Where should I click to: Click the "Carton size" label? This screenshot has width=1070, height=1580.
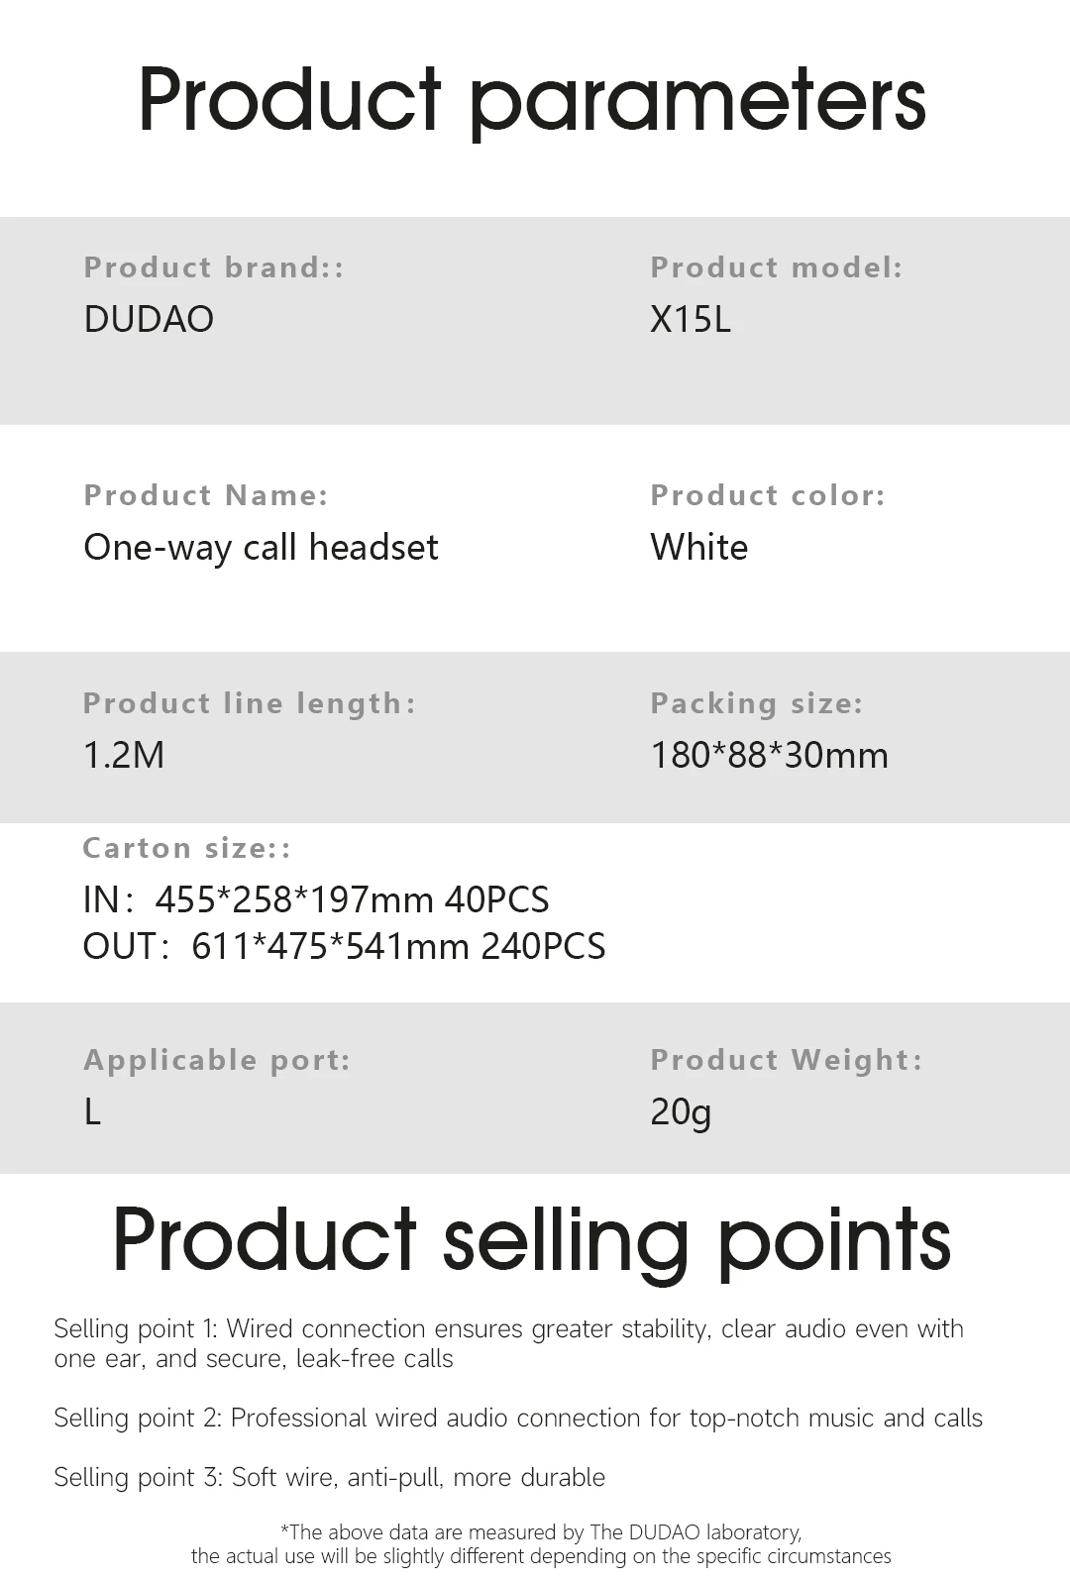coord(186,849)
